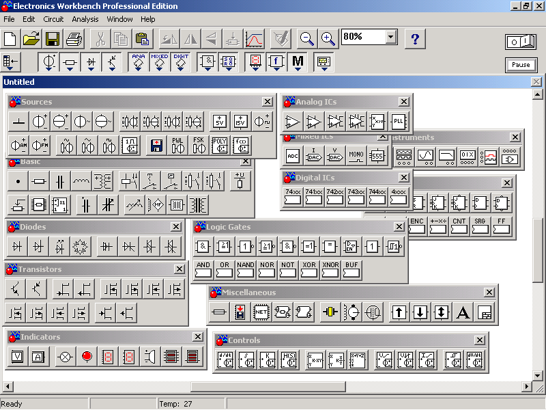This screenshot has width=546, height=410.
Task: Select the PLL analog IC
Action: coord(398,122)
